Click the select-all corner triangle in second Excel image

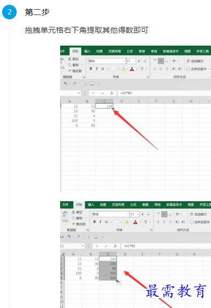pos(62,254)
